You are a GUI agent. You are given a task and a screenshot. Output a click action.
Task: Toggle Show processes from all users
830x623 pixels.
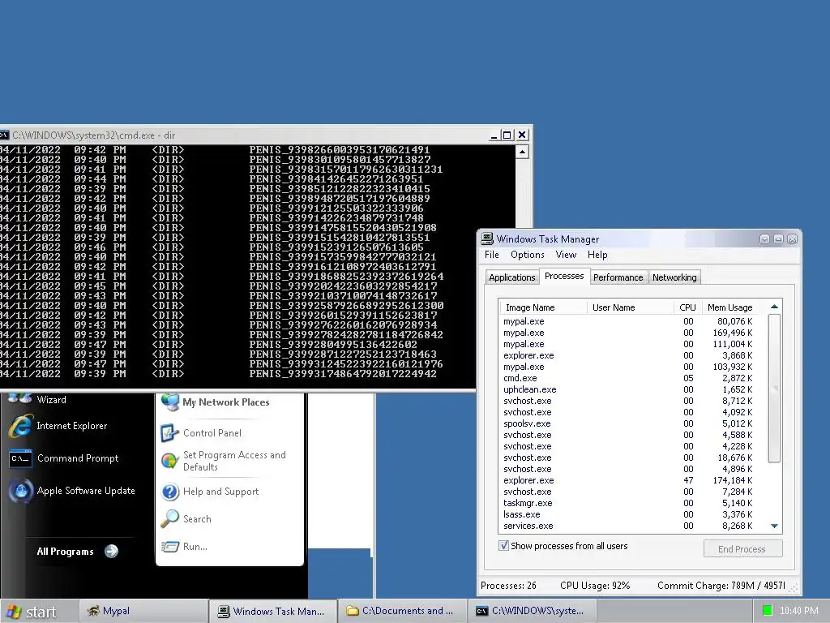504,546
